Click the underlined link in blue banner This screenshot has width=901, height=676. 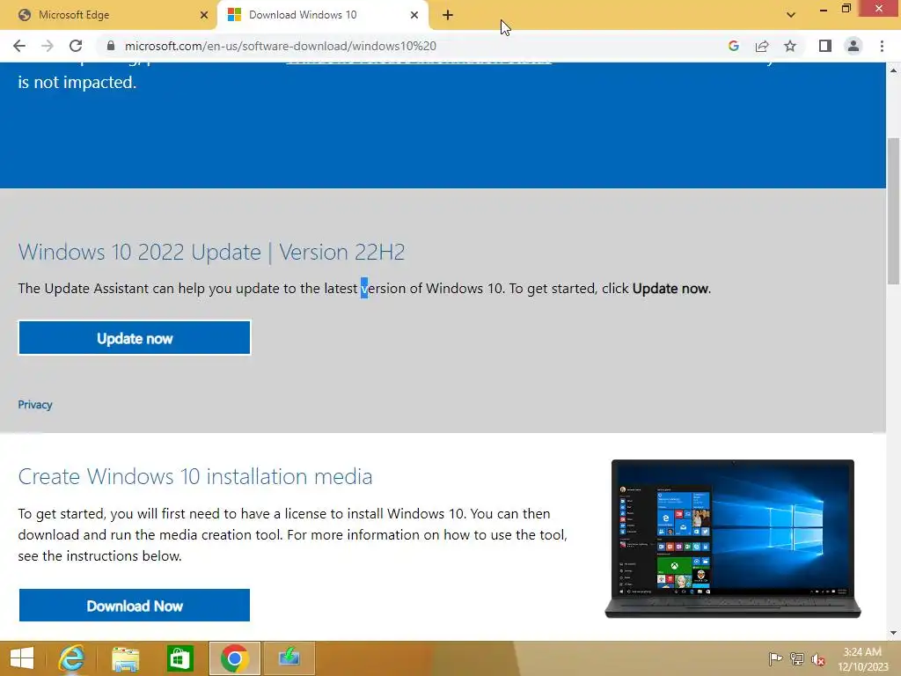(419, 62)
